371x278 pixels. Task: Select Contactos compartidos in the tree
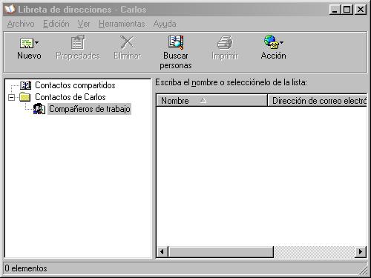75,85
